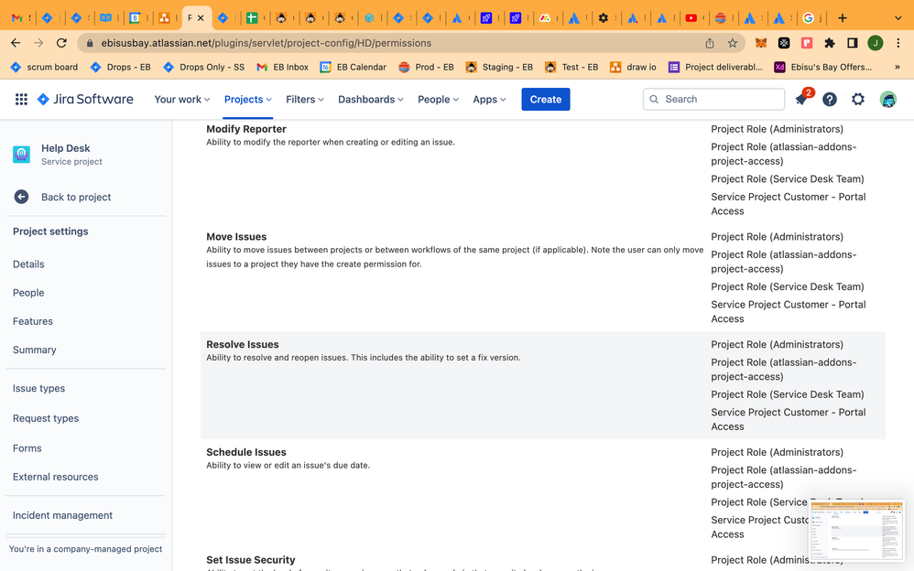The image size is (914, 571).
Task: Open the Chrome profile J avatar
Action: (x=875, y=43)
